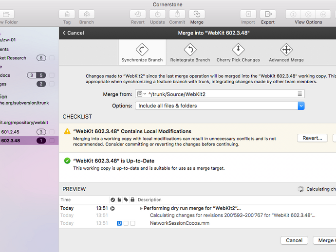Image resolution: width=336 pixels, height=252 pixels.
Task: Click the Branch toolbar icon
Action: (x=87, y=14)
